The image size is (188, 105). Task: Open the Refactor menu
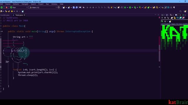16,4
